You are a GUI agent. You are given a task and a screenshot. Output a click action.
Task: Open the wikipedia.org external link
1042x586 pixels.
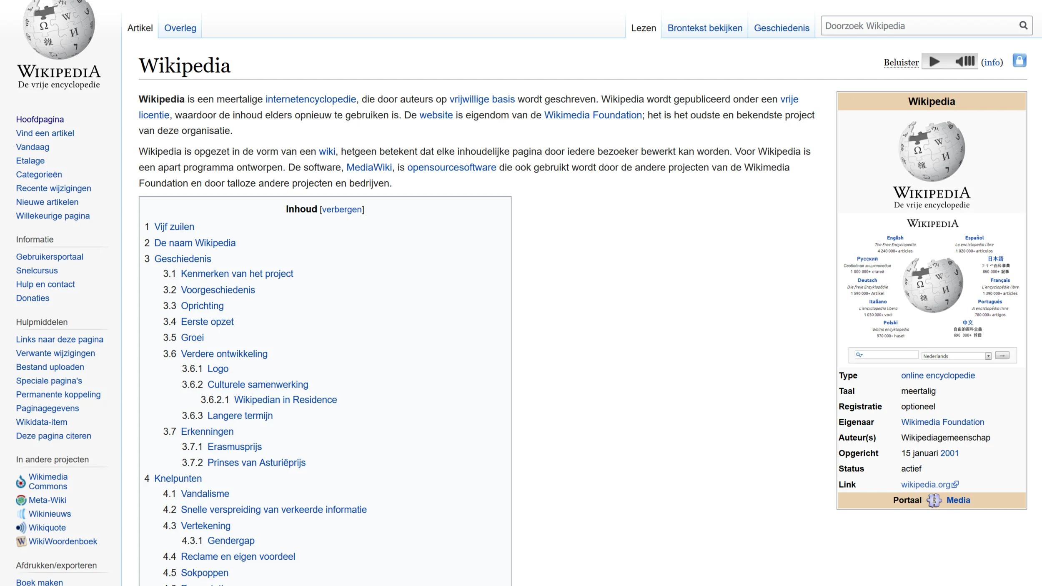pyautogui.click(x=925, y=484)
